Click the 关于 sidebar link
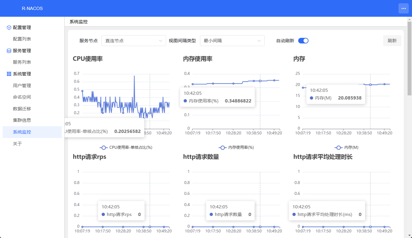Image resolution: width=412 pixels, height=238 pixels. click(18, 144)
